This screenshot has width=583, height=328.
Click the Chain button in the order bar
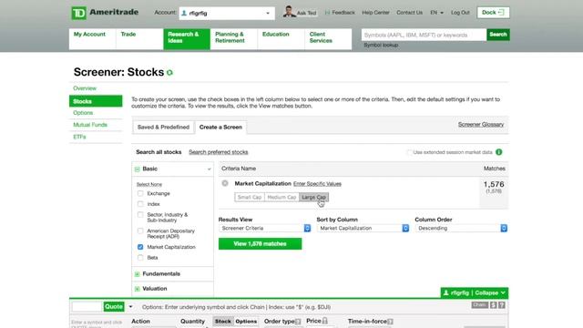(x=480, y=305)
